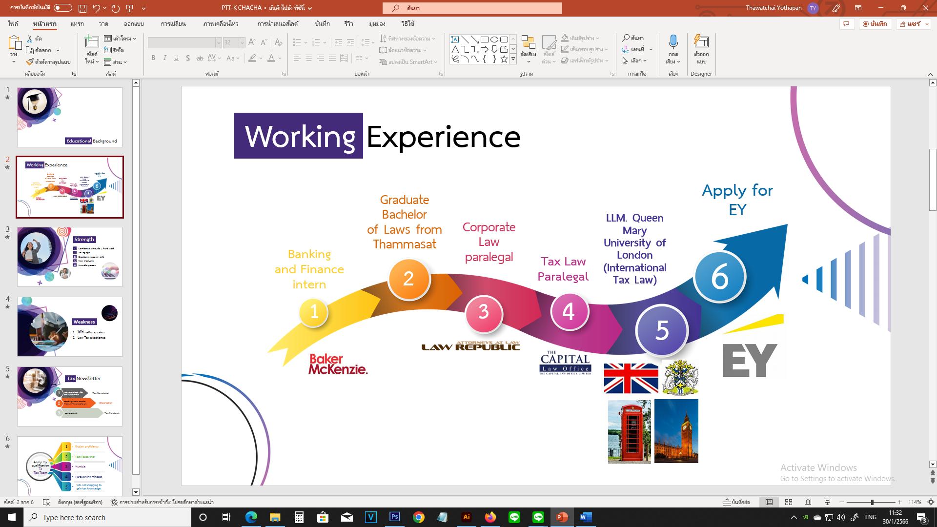Image resolution: width=937 pixels, height=527 pixels.
Task: Toggle the AutoSave switch
Action: (x=62, y=8)
